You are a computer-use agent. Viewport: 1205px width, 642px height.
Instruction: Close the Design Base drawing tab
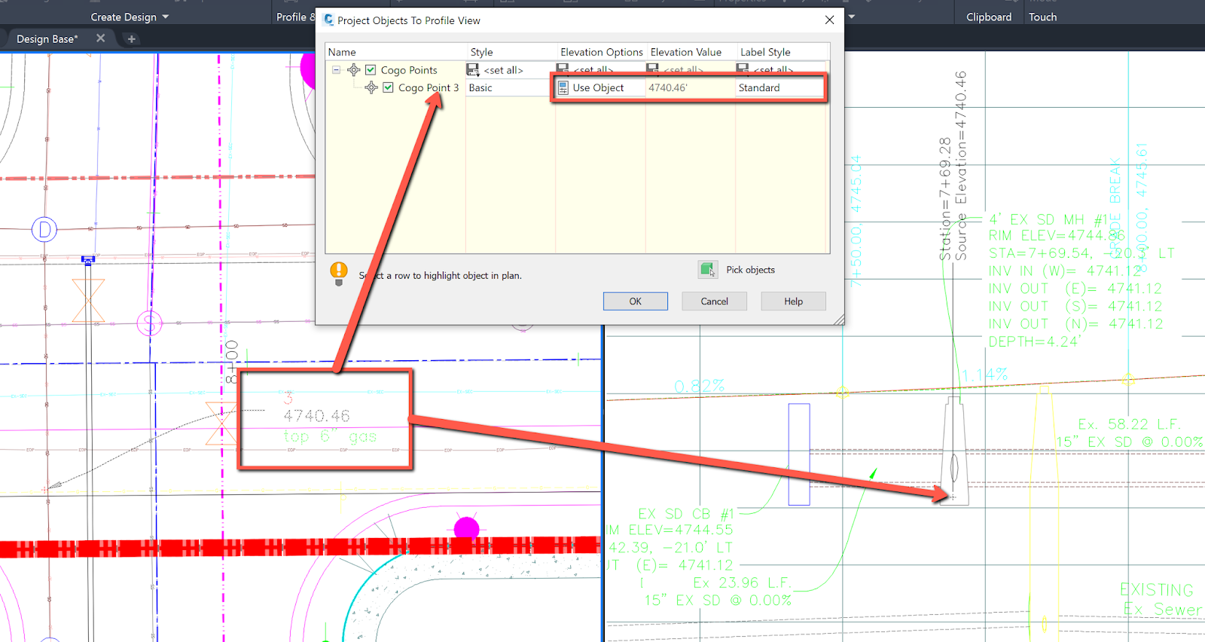[x=100, y=38]
